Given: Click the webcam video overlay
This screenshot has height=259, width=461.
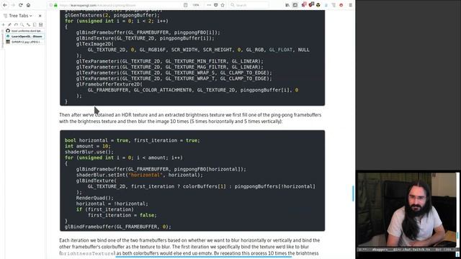Looking at the screenshot, I should click(408, 209).
